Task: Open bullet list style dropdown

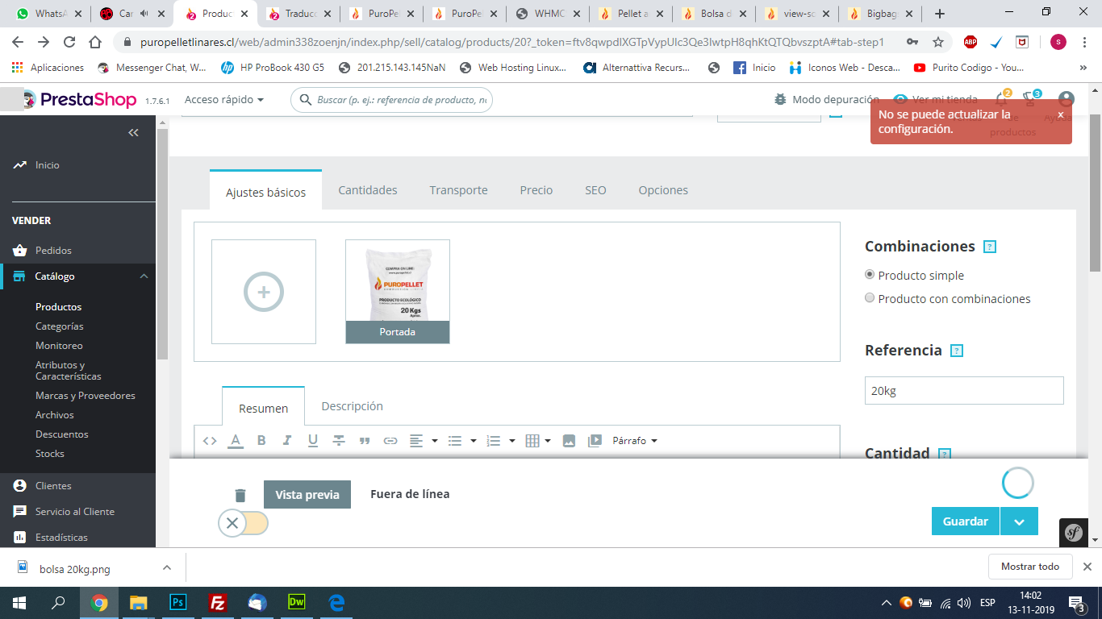Action: pos(462,441)
